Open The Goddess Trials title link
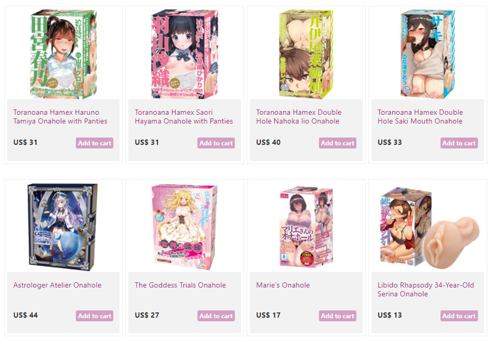This screenshot has width=493, height=341. point(180,285)
